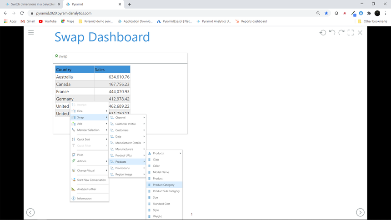The image size is (391, 220).
Task: Open Dice submenu in context menu
Action: [x=90, y=111]
